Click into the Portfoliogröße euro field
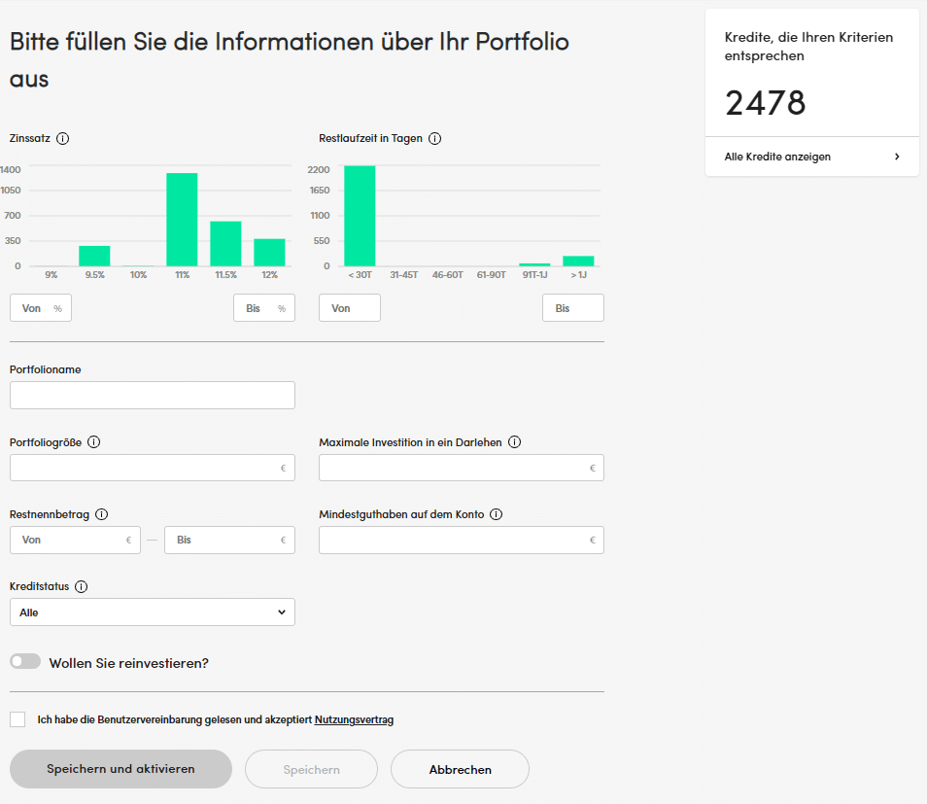This screenshot has height=804, width=927. pyautogui.click(x=153, y=468)
